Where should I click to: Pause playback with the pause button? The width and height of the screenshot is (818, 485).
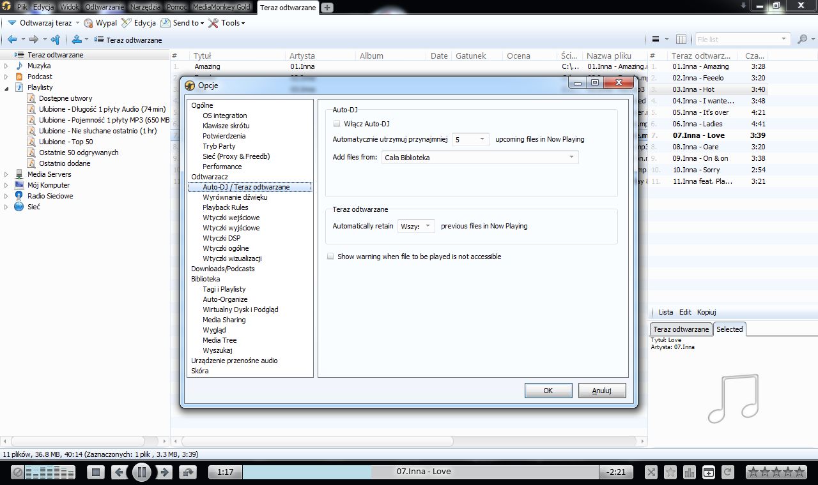coord(141,472)
